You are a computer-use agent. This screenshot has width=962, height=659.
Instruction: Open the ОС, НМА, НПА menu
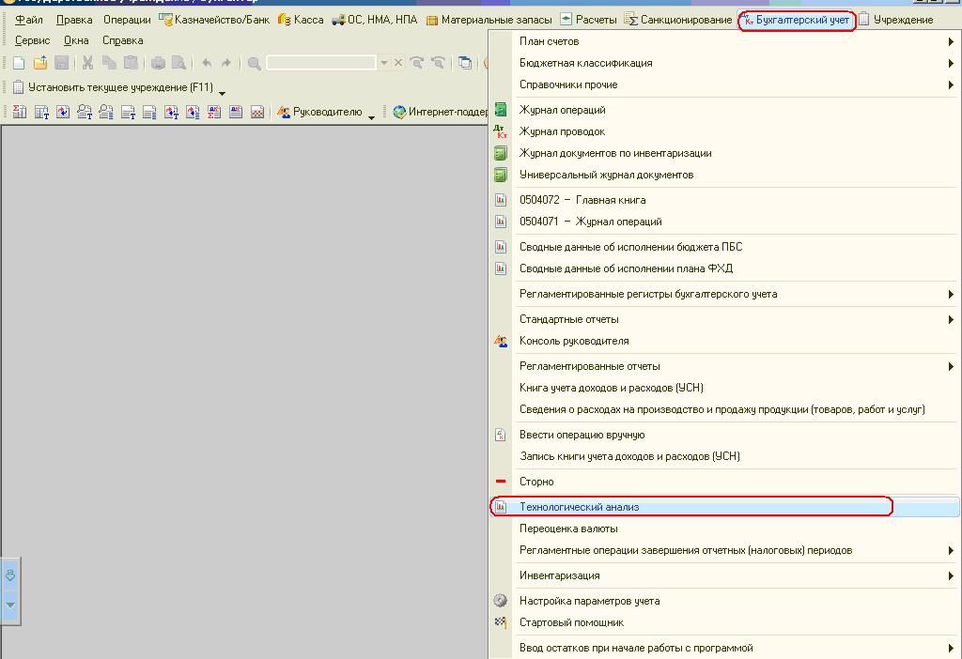374,20
